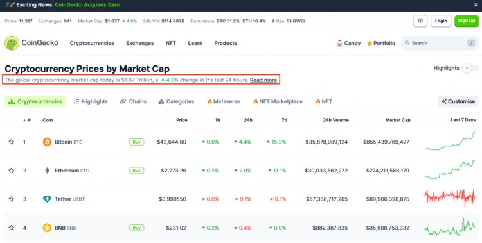This screenshot has width=482, height=243.
Task: Click the green Sign Up button
Action: [x=467, y=21]
